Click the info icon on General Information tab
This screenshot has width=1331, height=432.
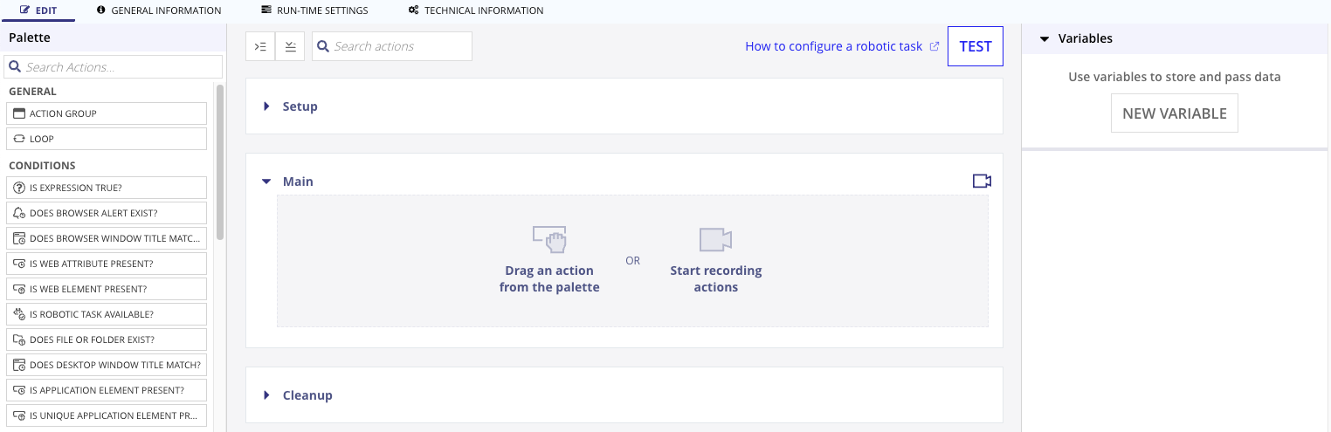101,10
